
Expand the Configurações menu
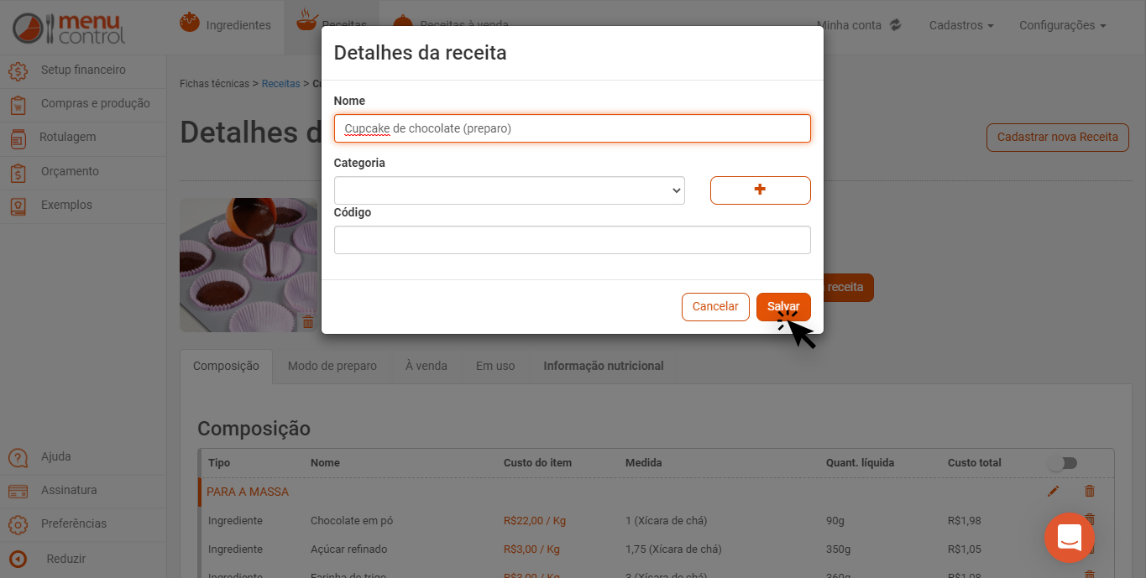[x=1062, y=25]
